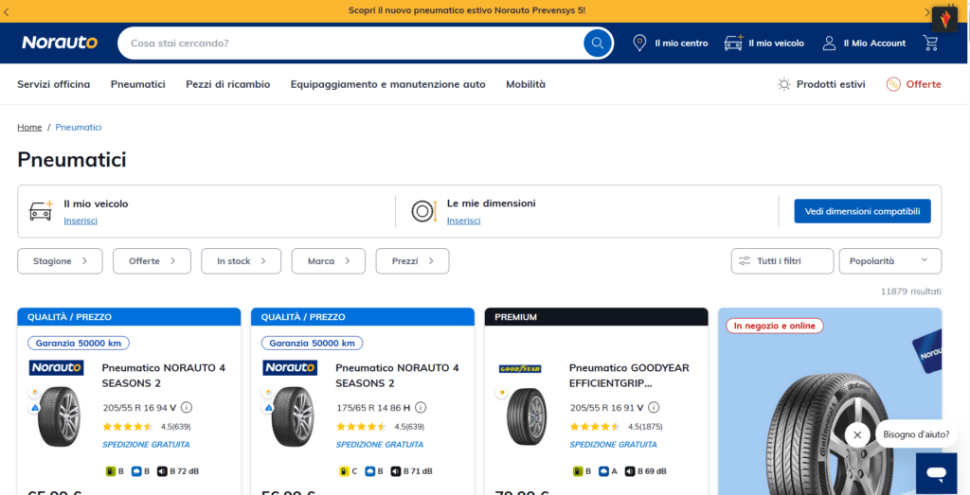
Task: Open Pezzi di ricambio menu
Action: [x=228, y=84]
